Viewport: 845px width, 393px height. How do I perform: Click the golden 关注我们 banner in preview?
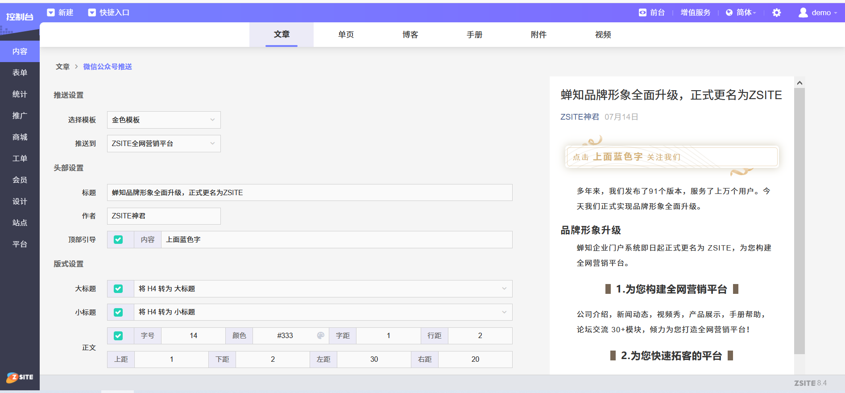pyautogui.click(x=671, y=157)
